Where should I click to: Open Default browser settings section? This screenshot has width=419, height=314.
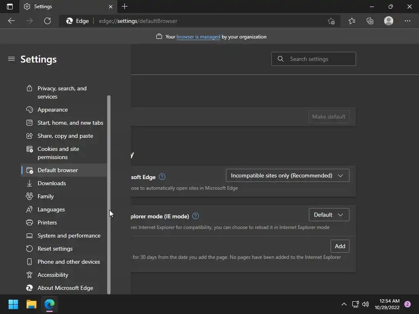(64, 170)
